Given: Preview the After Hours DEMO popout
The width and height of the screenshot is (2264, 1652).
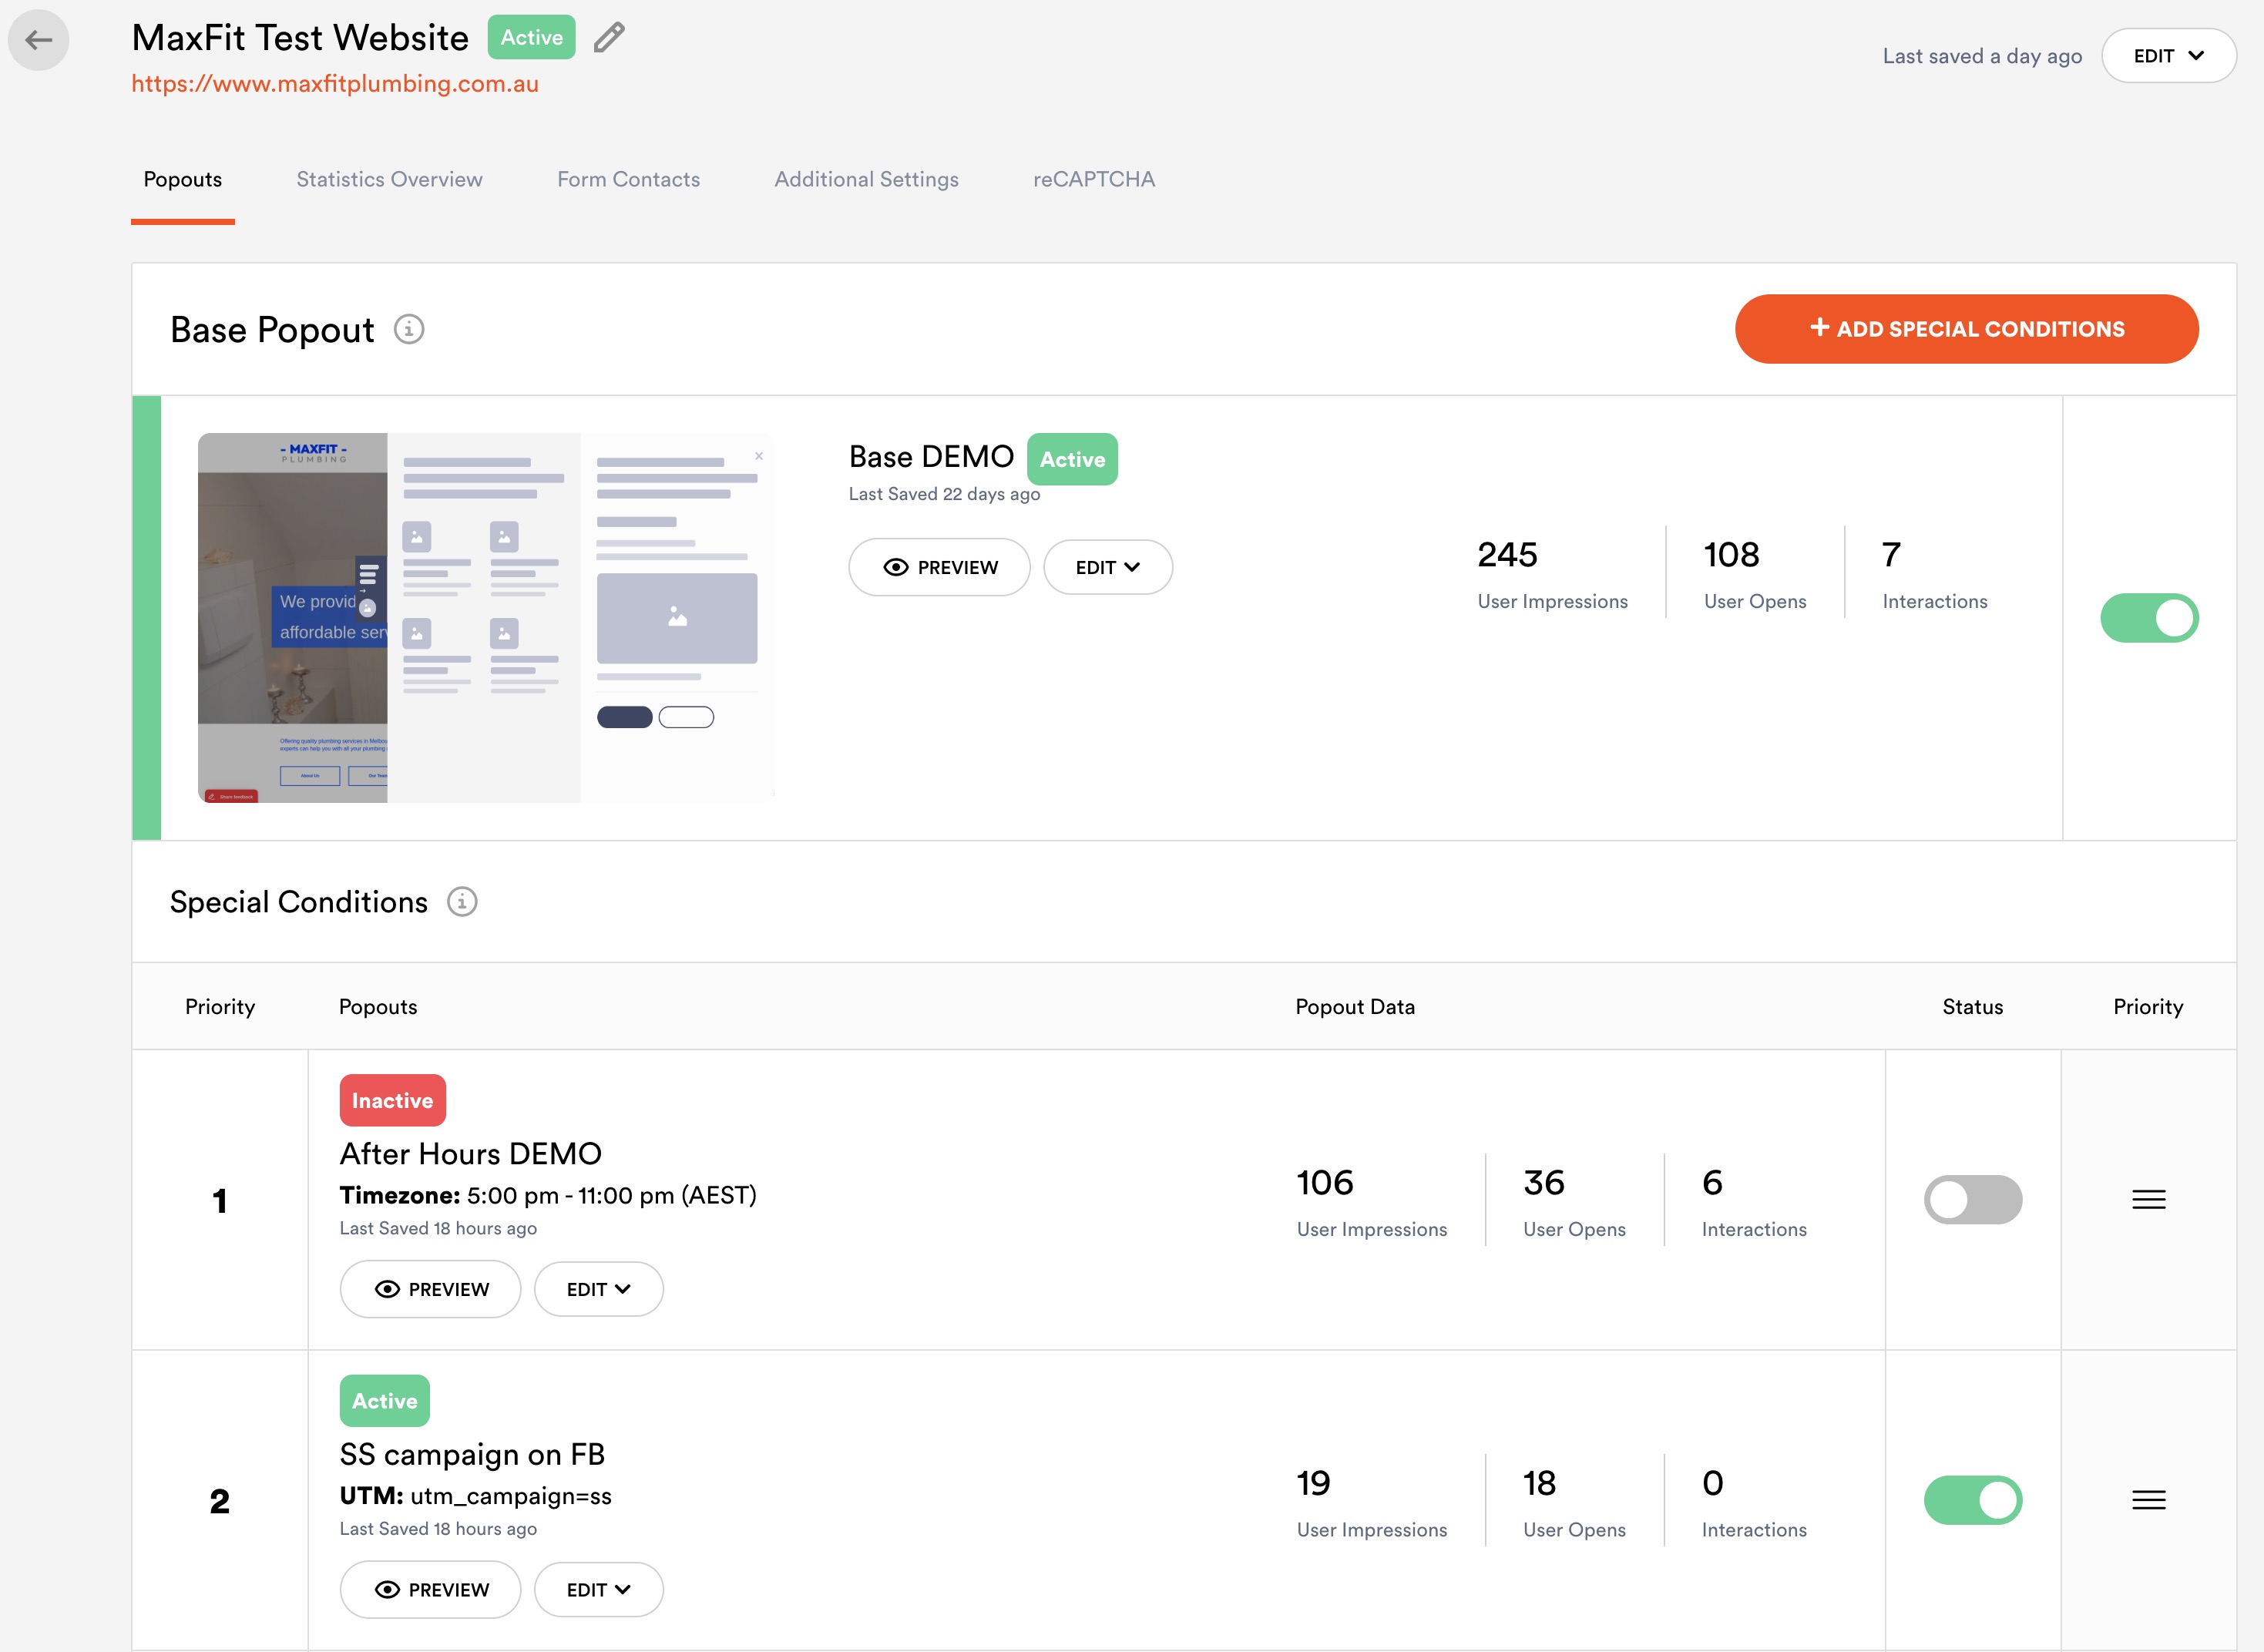Looking at the screenshot, I should point(430,1289).
